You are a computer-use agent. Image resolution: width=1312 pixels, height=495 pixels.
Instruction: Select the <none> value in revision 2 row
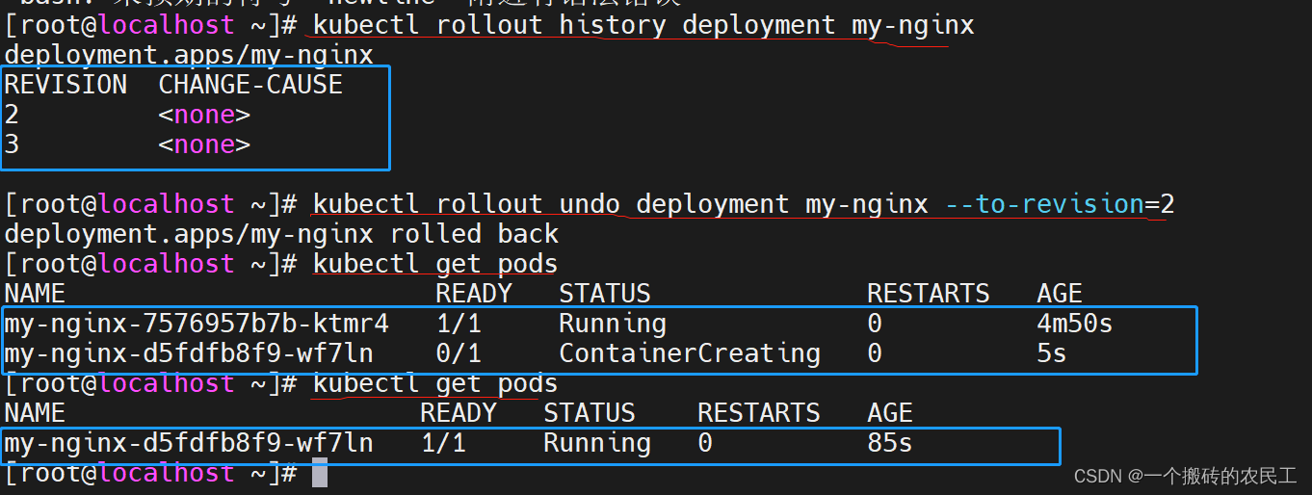pos(204,116)
